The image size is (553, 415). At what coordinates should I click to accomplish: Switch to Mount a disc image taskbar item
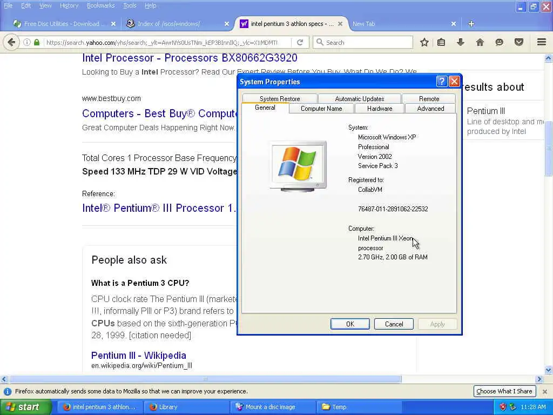click(x=272, y=407)
